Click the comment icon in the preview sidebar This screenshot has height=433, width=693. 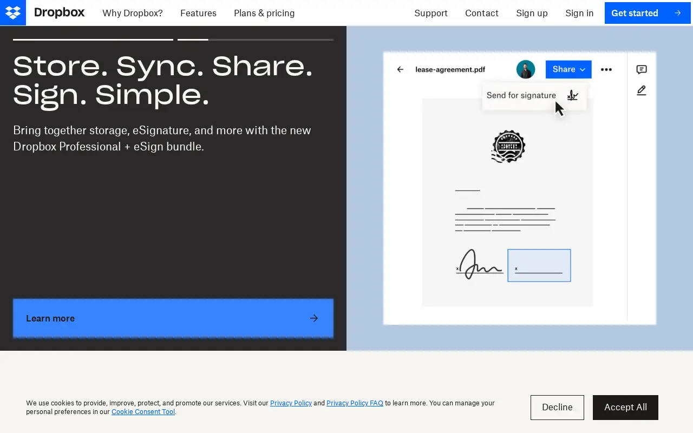coord(642,69)
